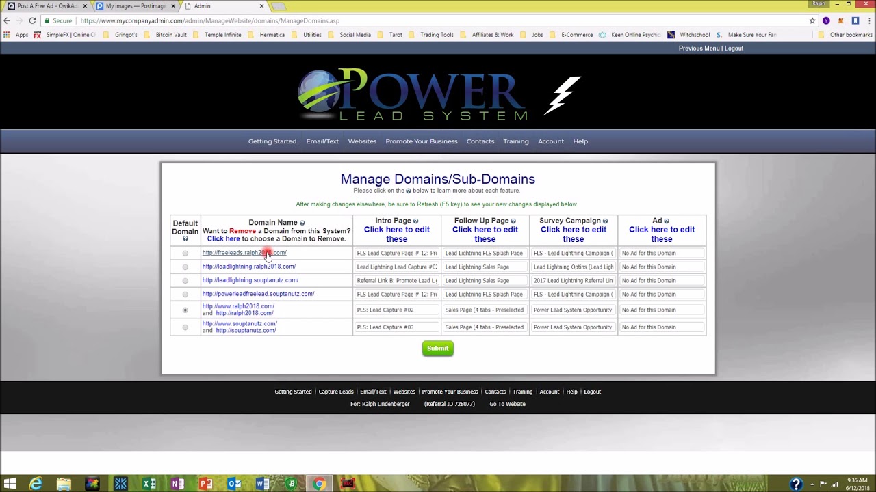Switch to Chrome in the taskbar

tap(319, 484)
